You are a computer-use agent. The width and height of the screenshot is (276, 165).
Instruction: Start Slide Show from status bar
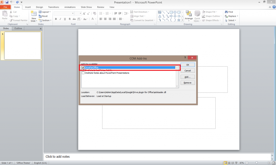click(236, 163)
